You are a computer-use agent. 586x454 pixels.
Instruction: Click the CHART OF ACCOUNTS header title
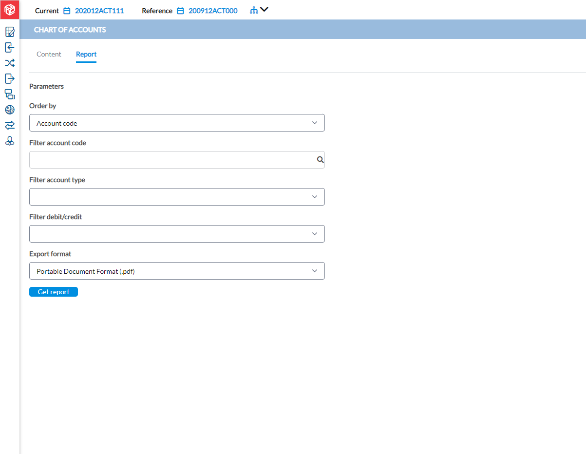[70, 30]
